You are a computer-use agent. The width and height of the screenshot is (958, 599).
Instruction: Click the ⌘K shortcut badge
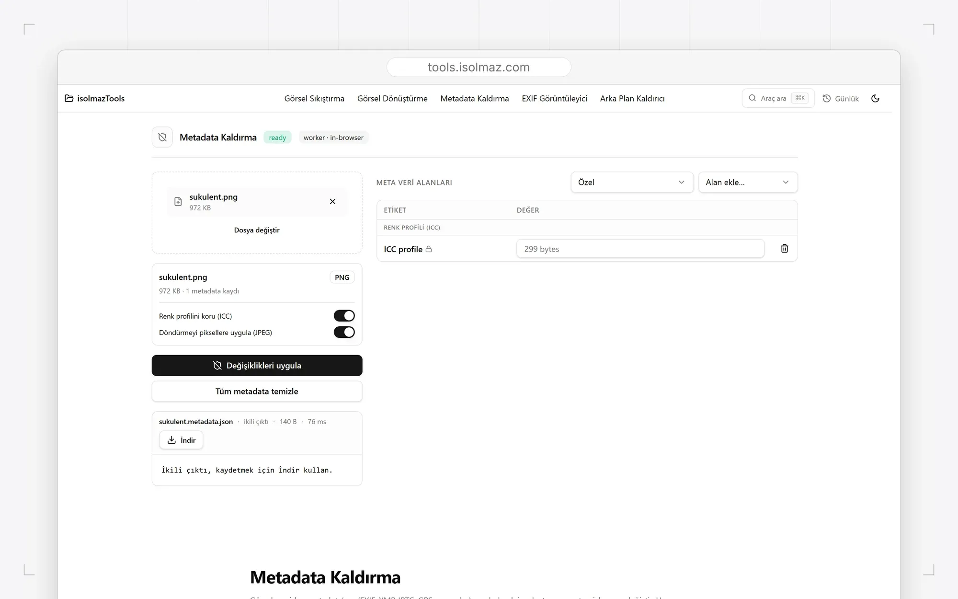(800, 98)
